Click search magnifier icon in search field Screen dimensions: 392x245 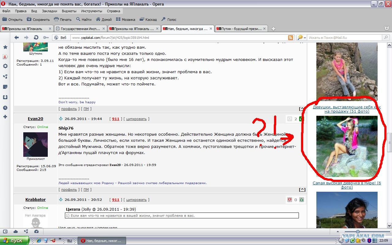(386, 38)
